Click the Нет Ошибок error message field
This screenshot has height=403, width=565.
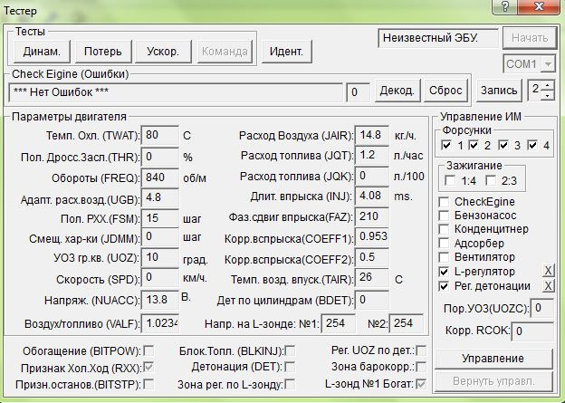click(x=176, y=92)
